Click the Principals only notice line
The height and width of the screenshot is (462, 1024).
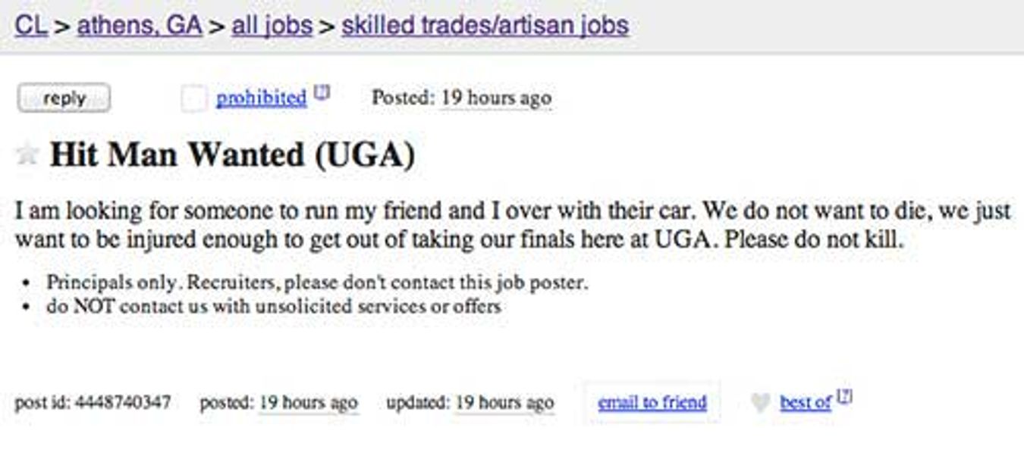point(317,283)
